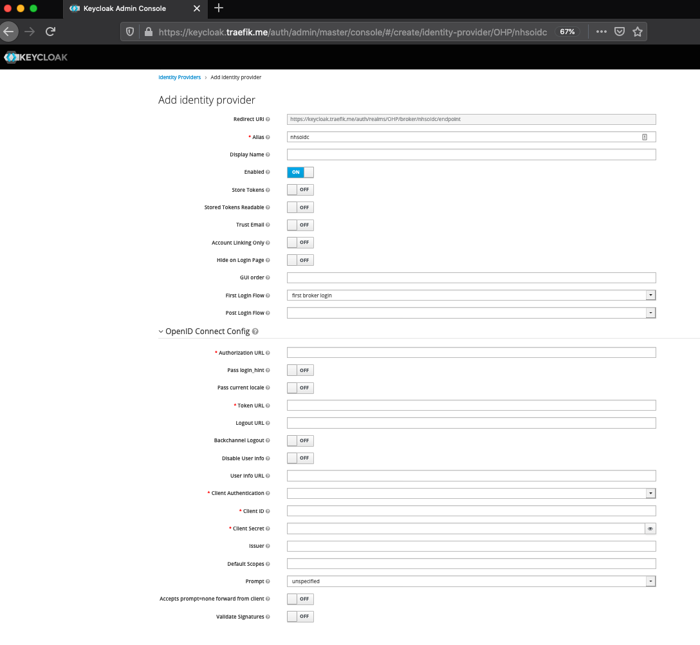Bookmark the page using the star icon
The width and height of the screenshot is (700, 645).
pos(638,31)
